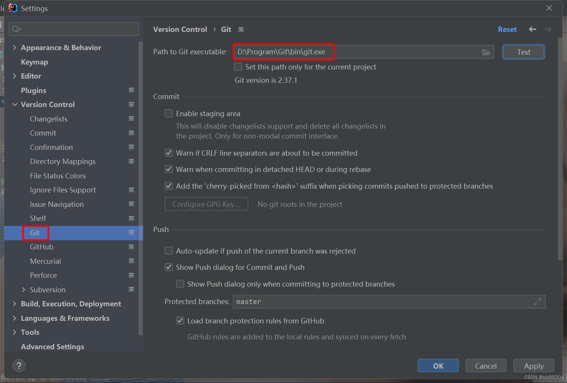The image size is (567, 383).
Task: Click project-level icon on Perforce row
Action: point(132,275)
